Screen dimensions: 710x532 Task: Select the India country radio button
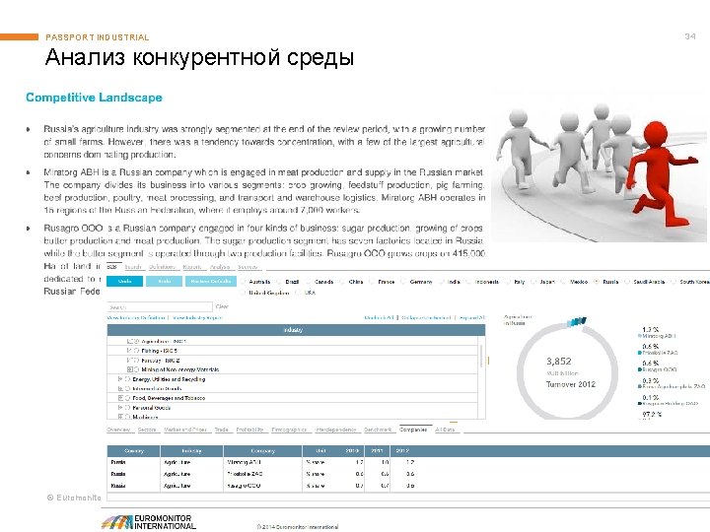442,282
